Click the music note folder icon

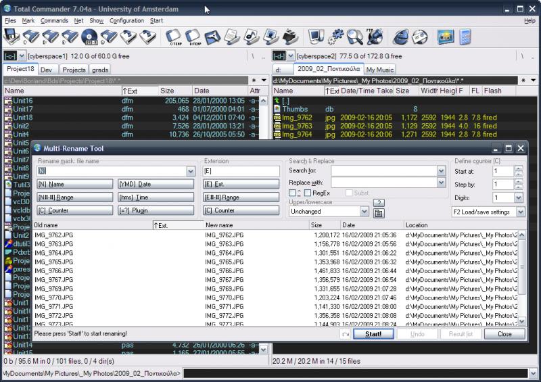[x=251, y=37]
